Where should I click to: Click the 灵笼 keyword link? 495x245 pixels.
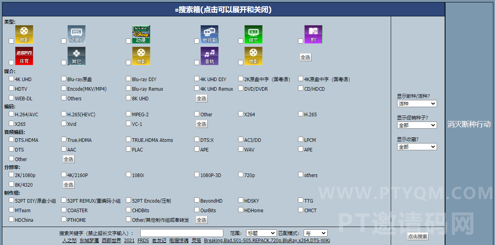[196, 241]
